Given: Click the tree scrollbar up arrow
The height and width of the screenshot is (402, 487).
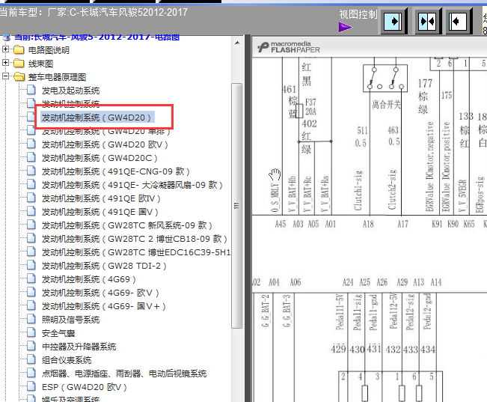Looking at the screenshot, I should 237,43.
